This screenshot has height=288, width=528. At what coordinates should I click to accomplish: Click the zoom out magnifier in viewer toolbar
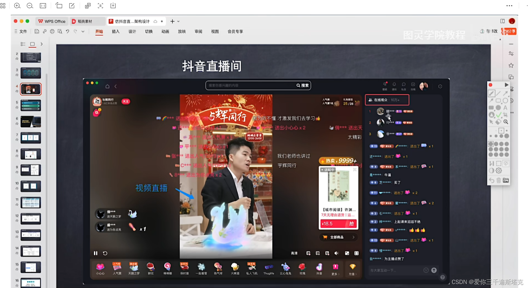click(x=30, y=6)
